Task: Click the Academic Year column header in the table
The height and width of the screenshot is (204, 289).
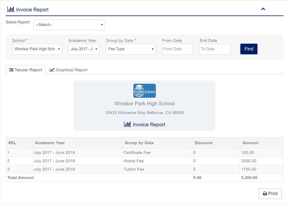Action: 77,143
